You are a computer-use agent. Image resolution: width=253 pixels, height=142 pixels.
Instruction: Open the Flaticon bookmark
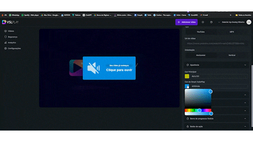click(x=76, y=15)
